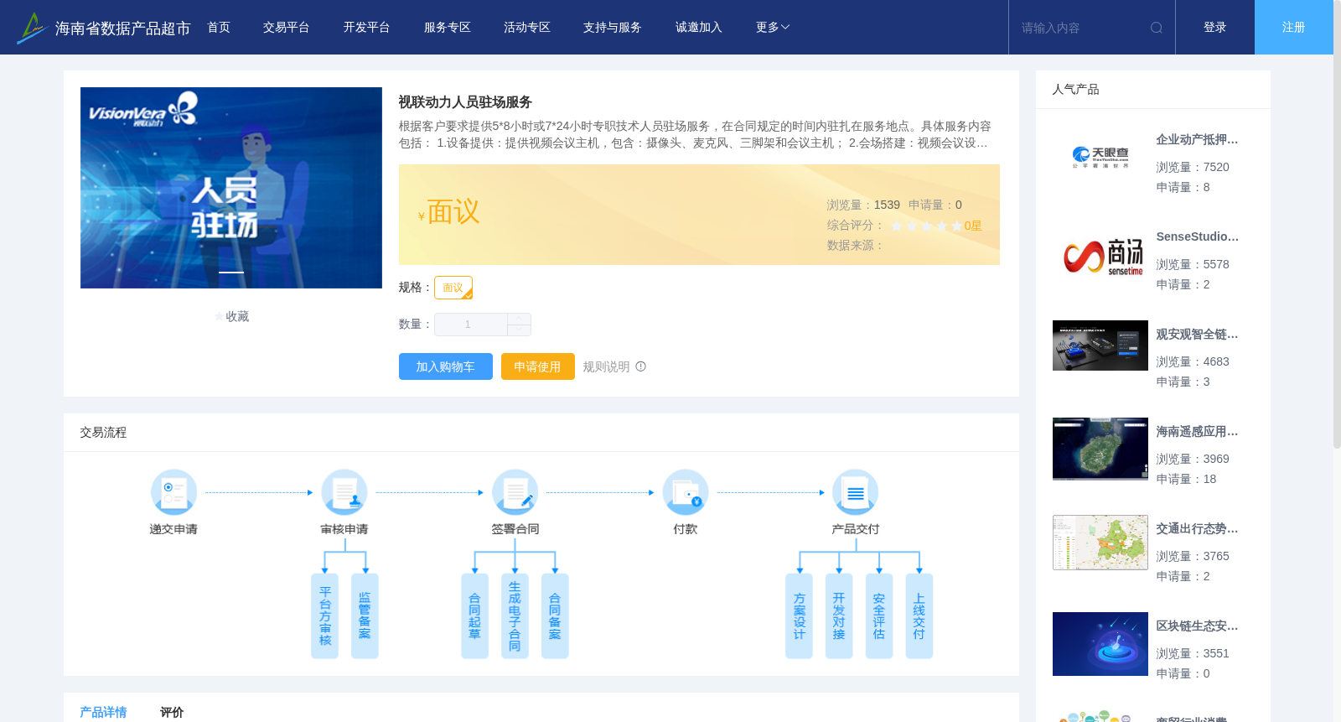
Task: Click the 合同起草 sub-step box
Action: (474, 616)
